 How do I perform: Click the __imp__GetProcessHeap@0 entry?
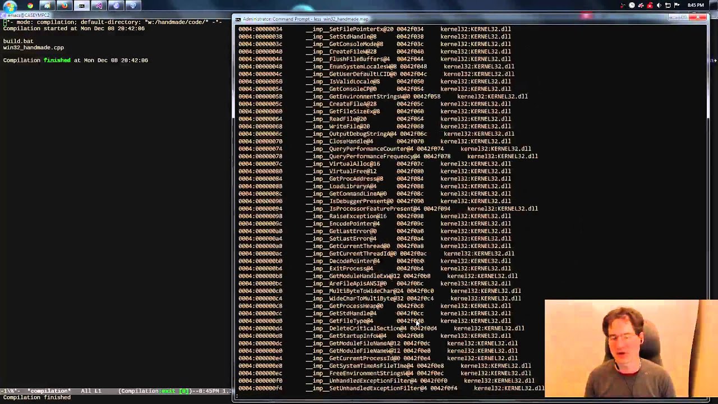coord(344,306)
